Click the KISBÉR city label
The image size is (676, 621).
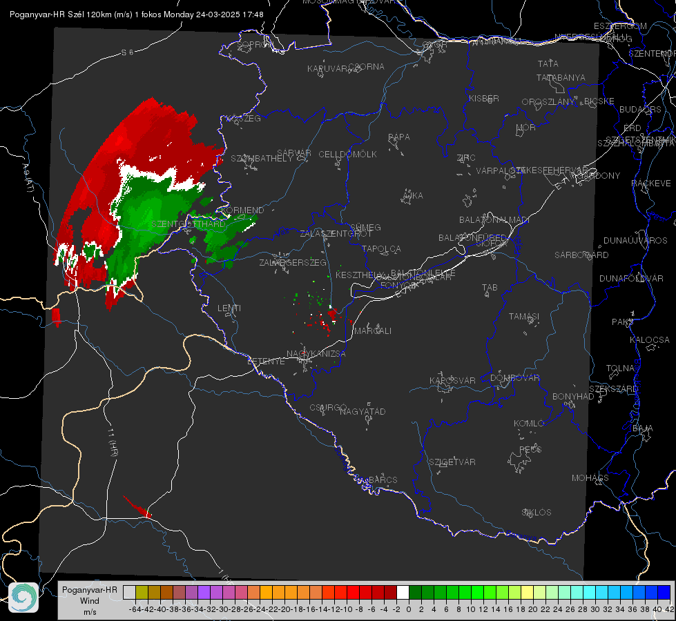tap(484, 99)
